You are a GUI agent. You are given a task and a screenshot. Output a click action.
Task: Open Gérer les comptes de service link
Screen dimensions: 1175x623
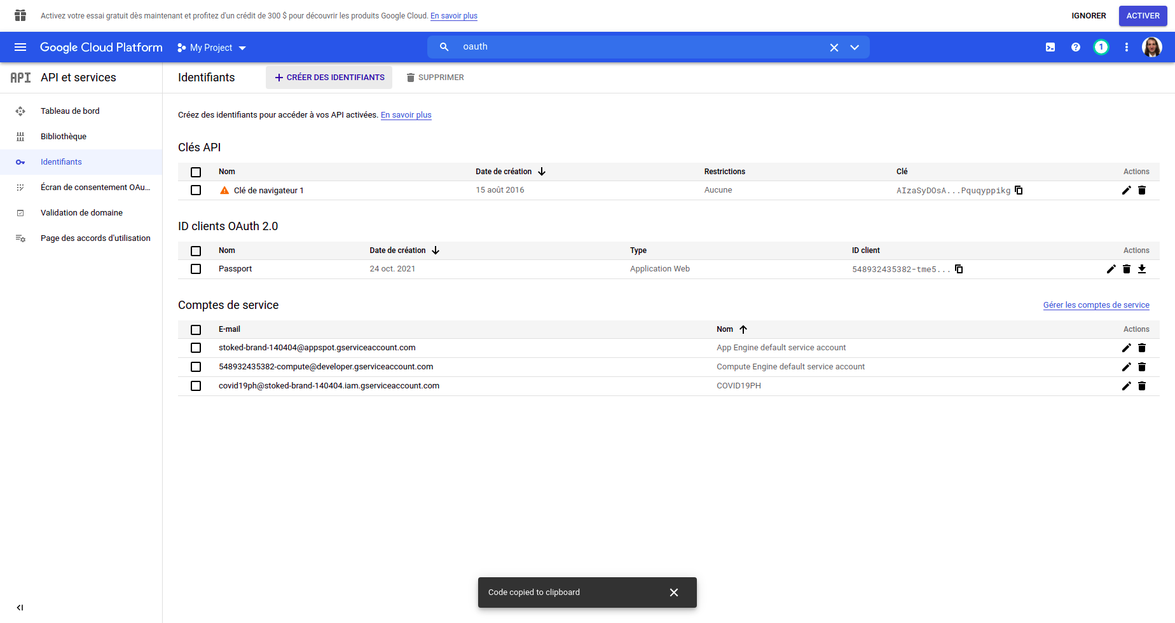pos(1096,305)
